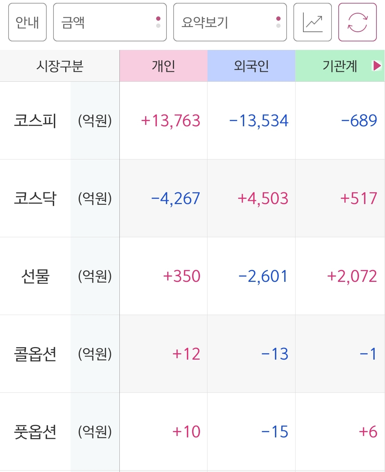Open the 안내 guide button

coord(27,22)
